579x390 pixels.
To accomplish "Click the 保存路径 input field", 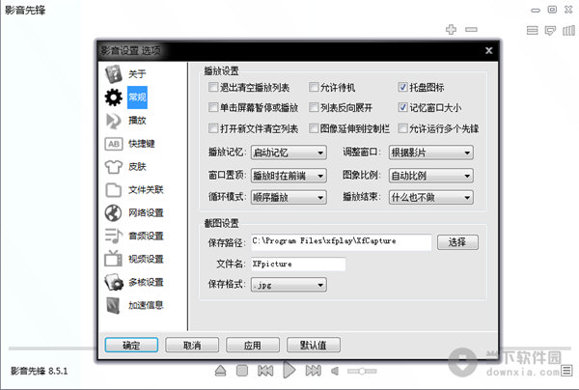I will 342,242.
